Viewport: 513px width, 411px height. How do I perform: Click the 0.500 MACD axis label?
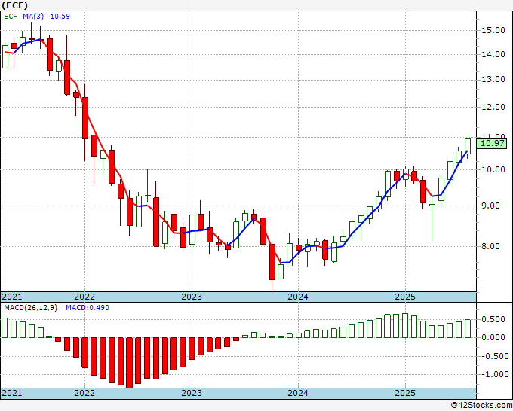[x=493, y=319]
